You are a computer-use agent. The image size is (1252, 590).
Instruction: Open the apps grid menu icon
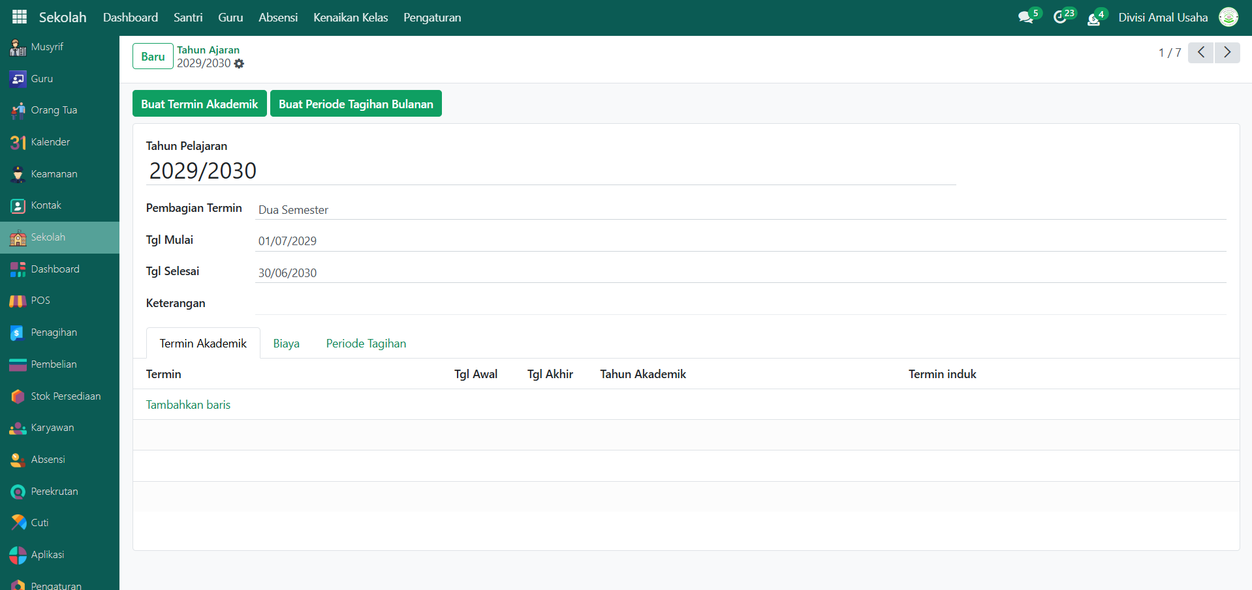[20, 17]
